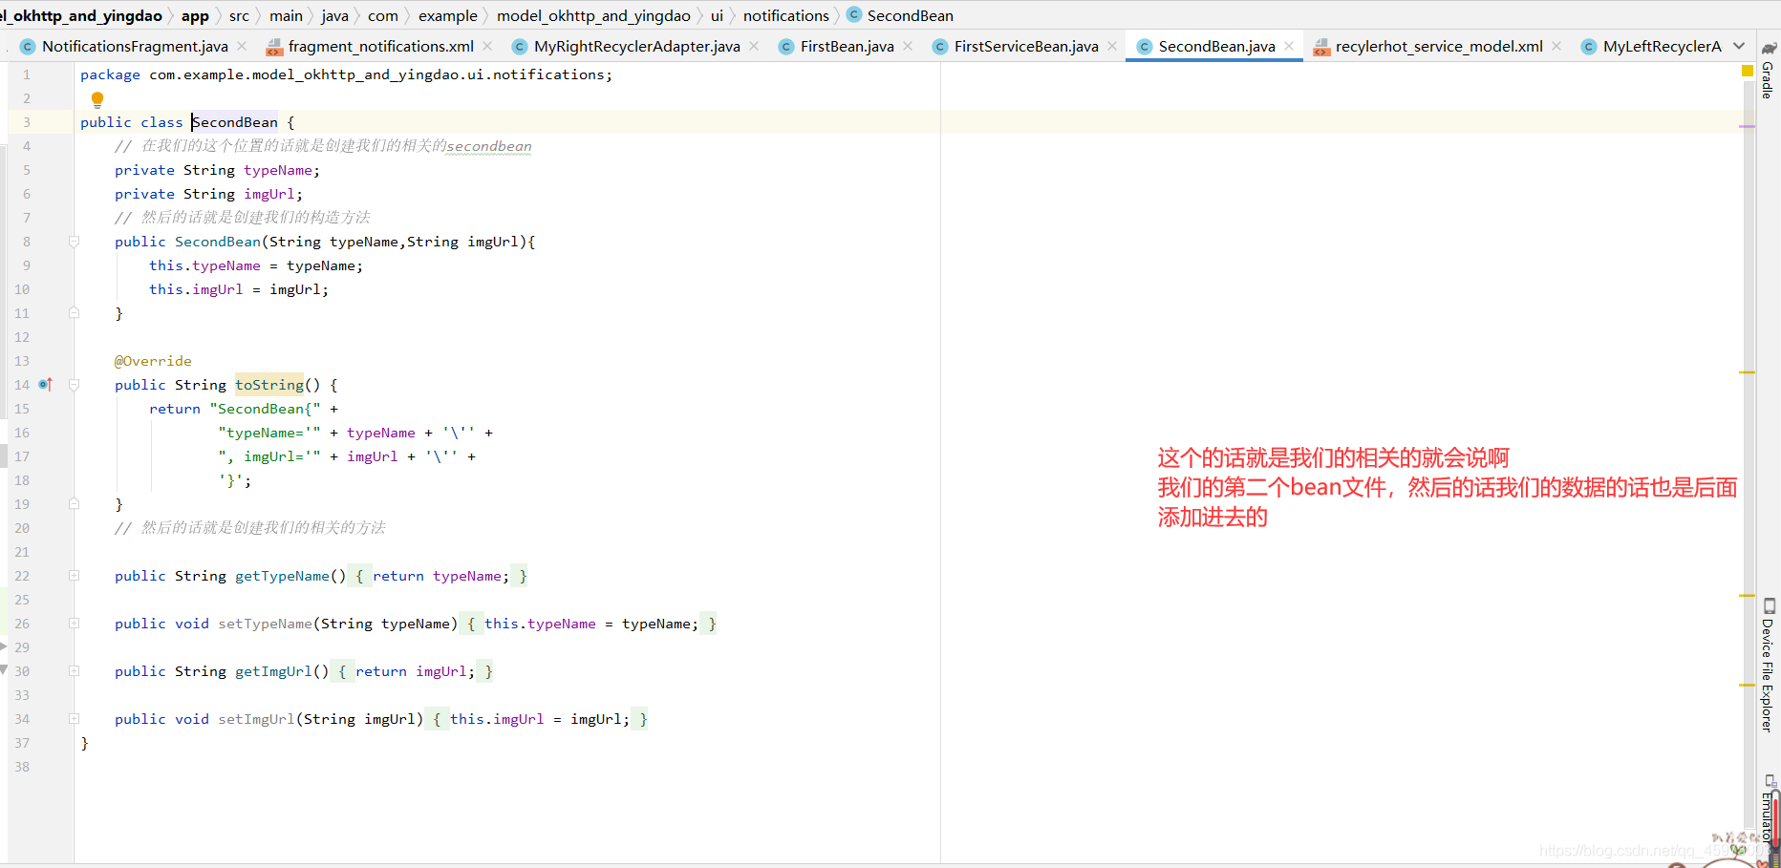
Task: Expand the getTypeName method fold
Action: point(74,576)
